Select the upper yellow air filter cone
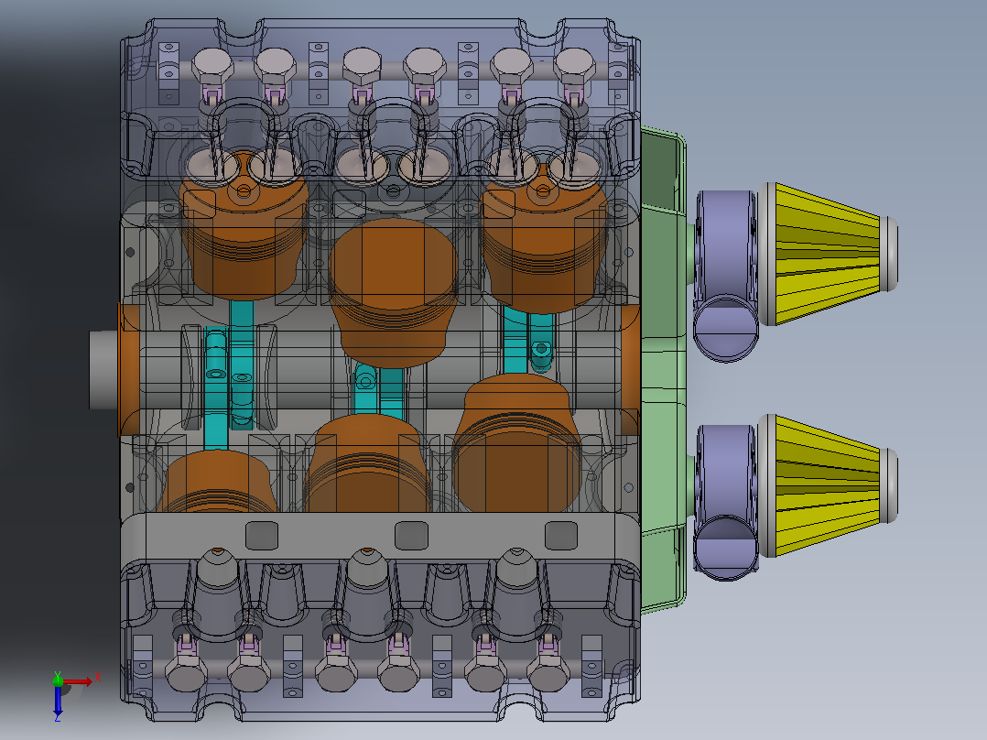The image size is (987, 740). (827, 254)
